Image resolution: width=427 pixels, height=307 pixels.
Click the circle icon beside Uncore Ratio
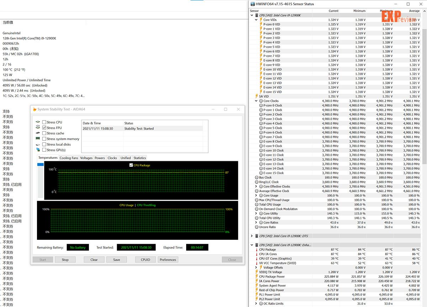(x=257, y=227)
